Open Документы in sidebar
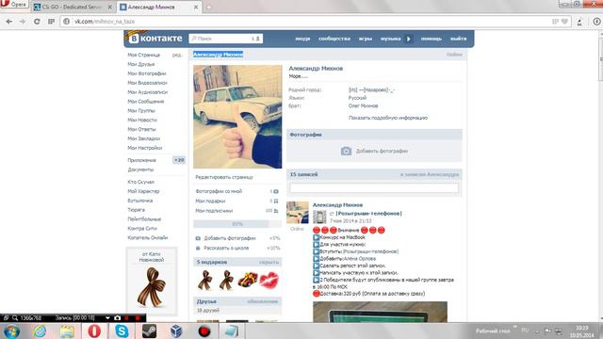This screenshot has width=603, height=339. [140, 169]
